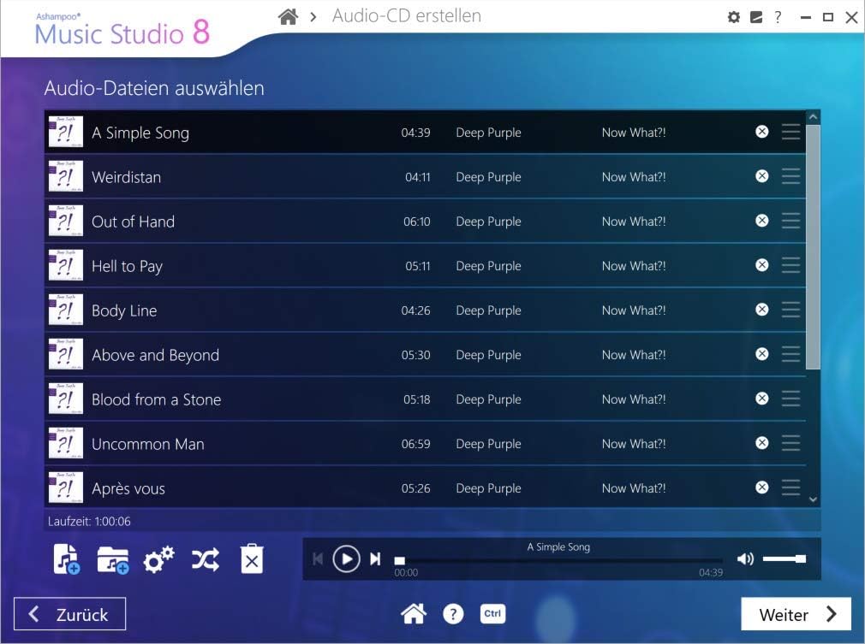The image size is (865, 644).
Task: Remove Hell to Pay from the list
Action: (761, 265)
